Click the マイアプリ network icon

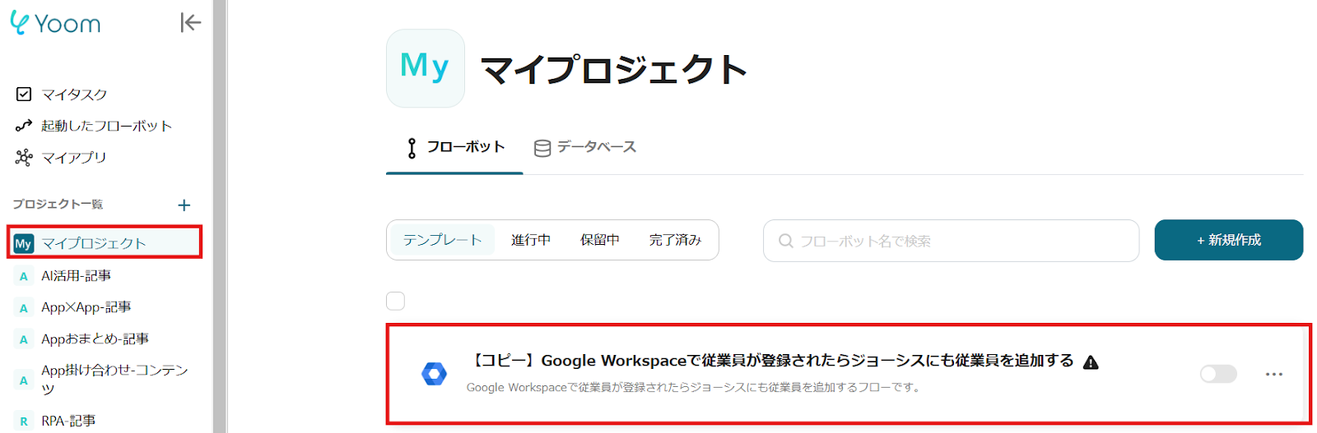tap(24, 157)
